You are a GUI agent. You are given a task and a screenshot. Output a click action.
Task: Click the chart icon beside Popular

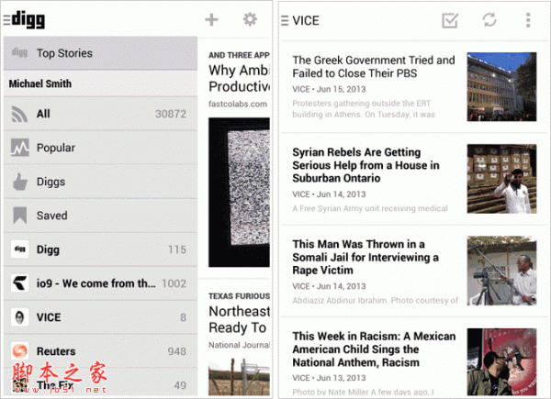(x=19, y=148)
